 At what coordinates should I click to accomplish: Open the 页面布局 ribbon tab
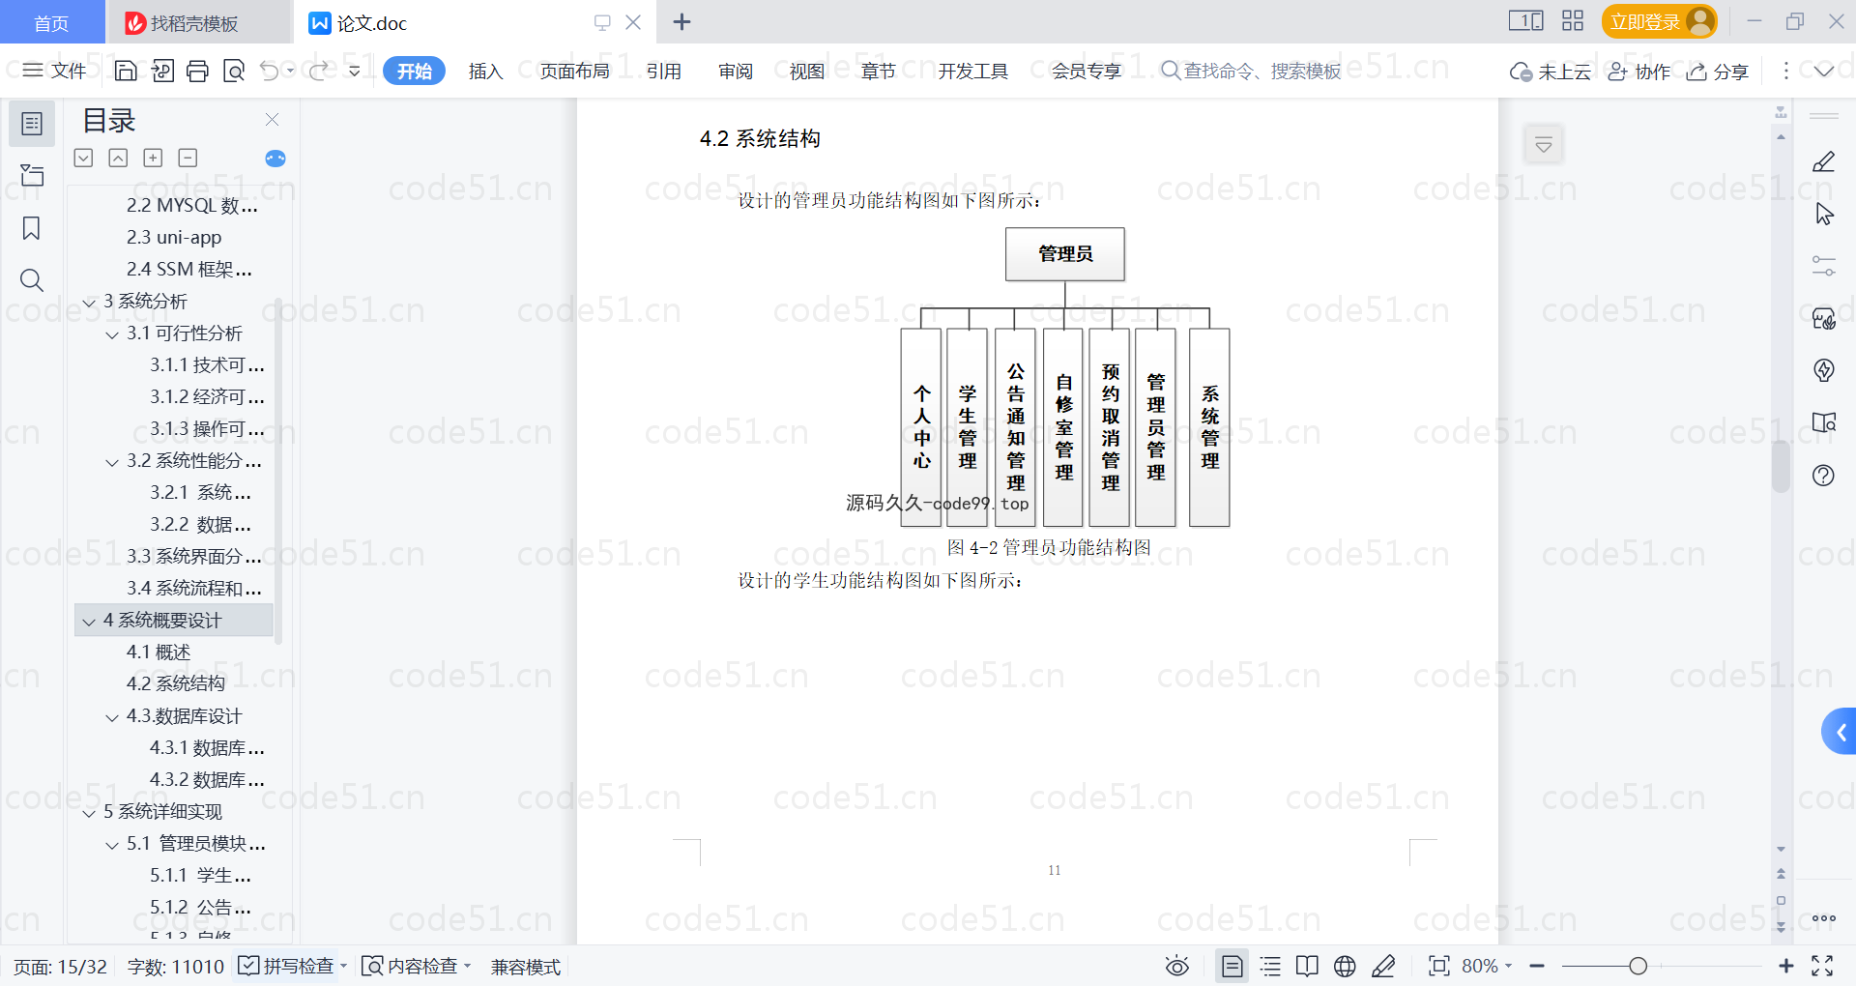pyautogui.click(x=574, y=71)
